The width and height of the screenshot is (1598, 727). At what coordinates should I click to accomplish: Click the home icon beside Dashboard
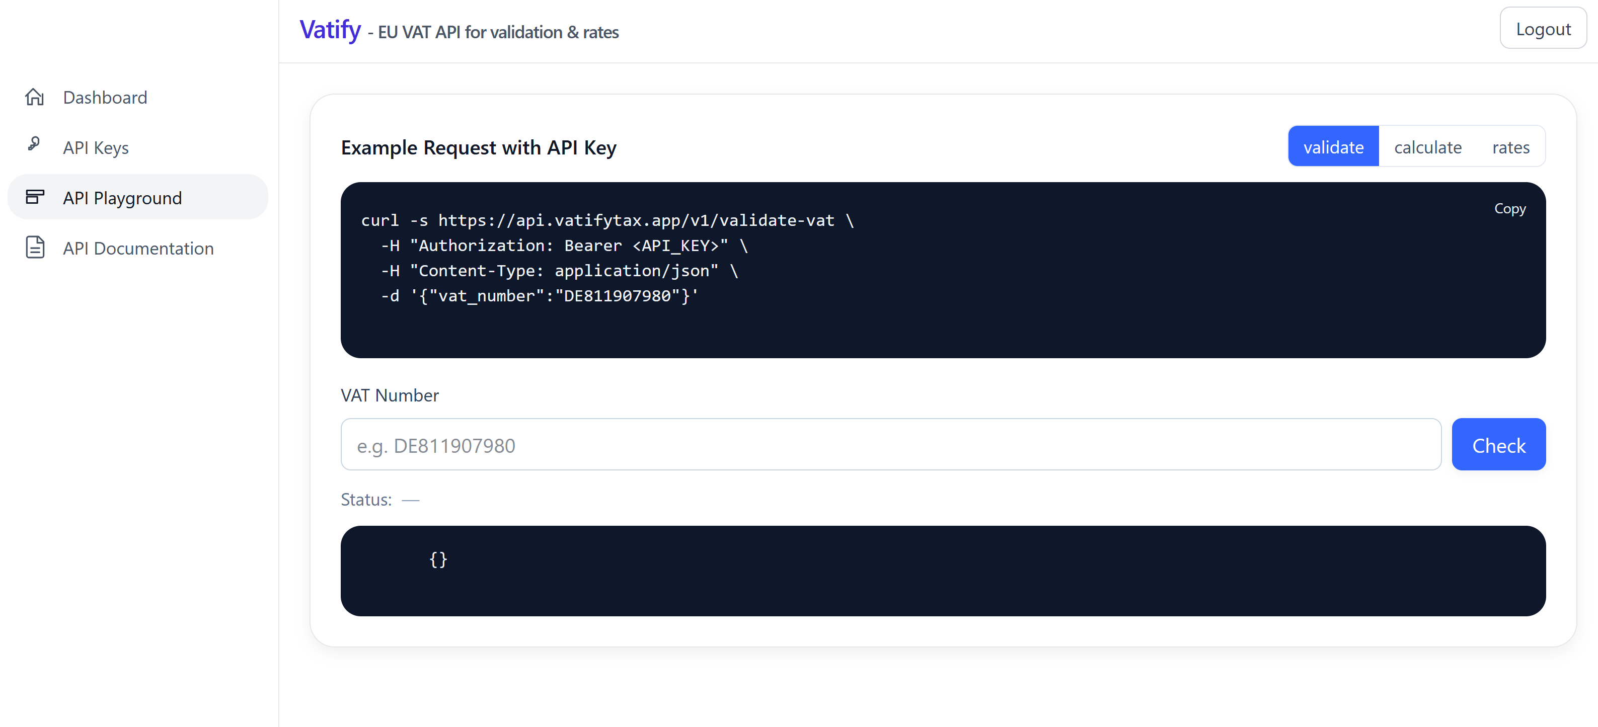[34, 97]
